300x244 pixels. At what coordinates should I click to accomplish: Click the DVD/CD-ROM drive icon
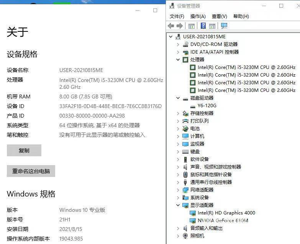tap(185, 44)
